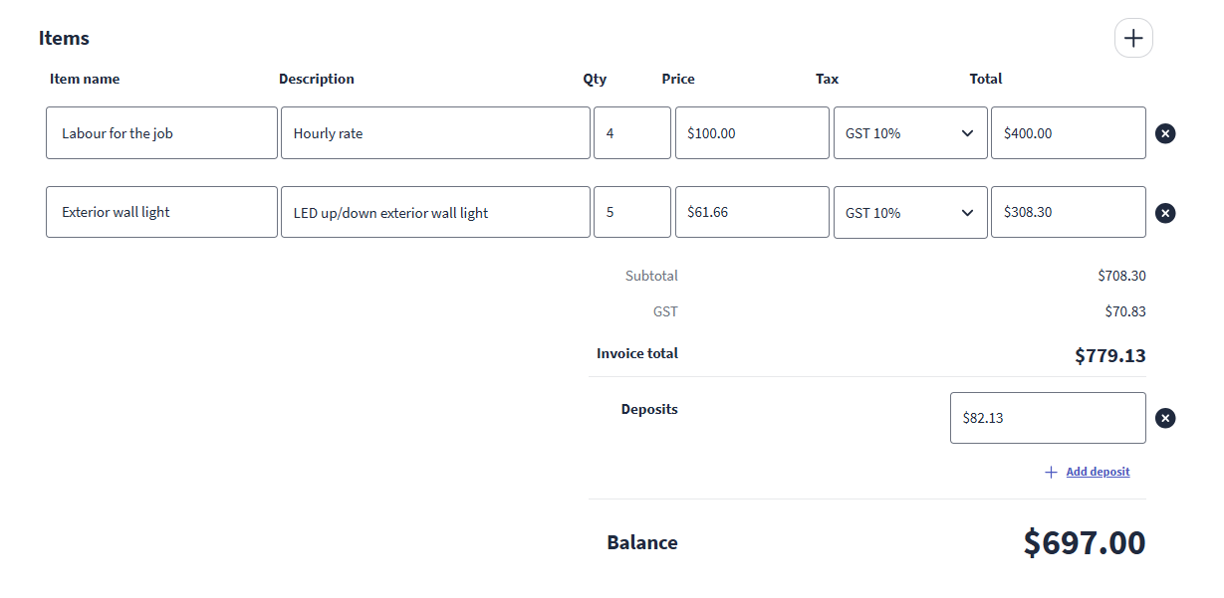This screenshot has height=598, width=1224.
Task: Edit the LED up/down exterior wall light description
Action: [x=435, y=212]
